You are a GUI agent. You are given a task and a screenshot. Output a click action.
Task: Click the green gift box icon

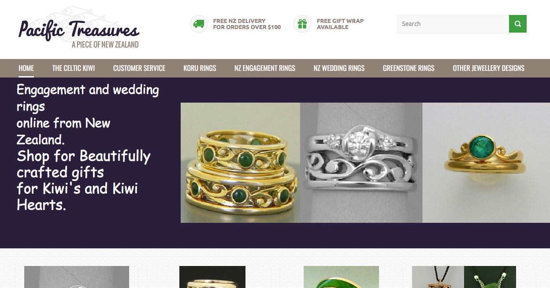pos(302,24)
